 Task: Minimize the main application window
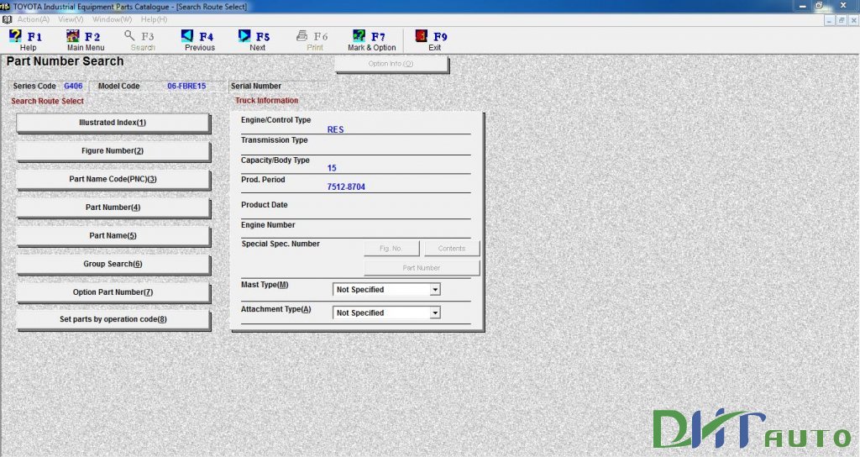pyautogui.click(x=803, y=6)
